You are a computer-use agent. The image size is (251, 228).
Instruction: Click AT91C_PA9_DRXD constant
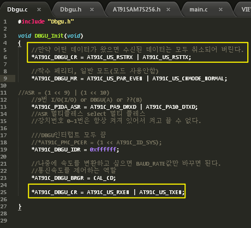click(x=113, y=107)
